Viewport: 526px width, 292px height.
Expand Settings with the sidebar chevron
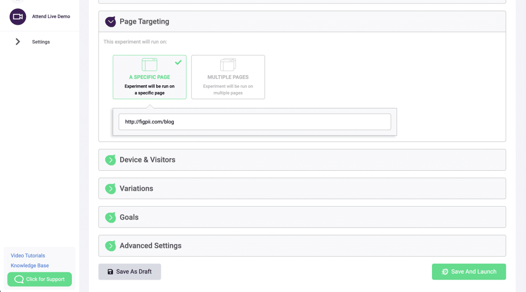(x=18, y=42)
